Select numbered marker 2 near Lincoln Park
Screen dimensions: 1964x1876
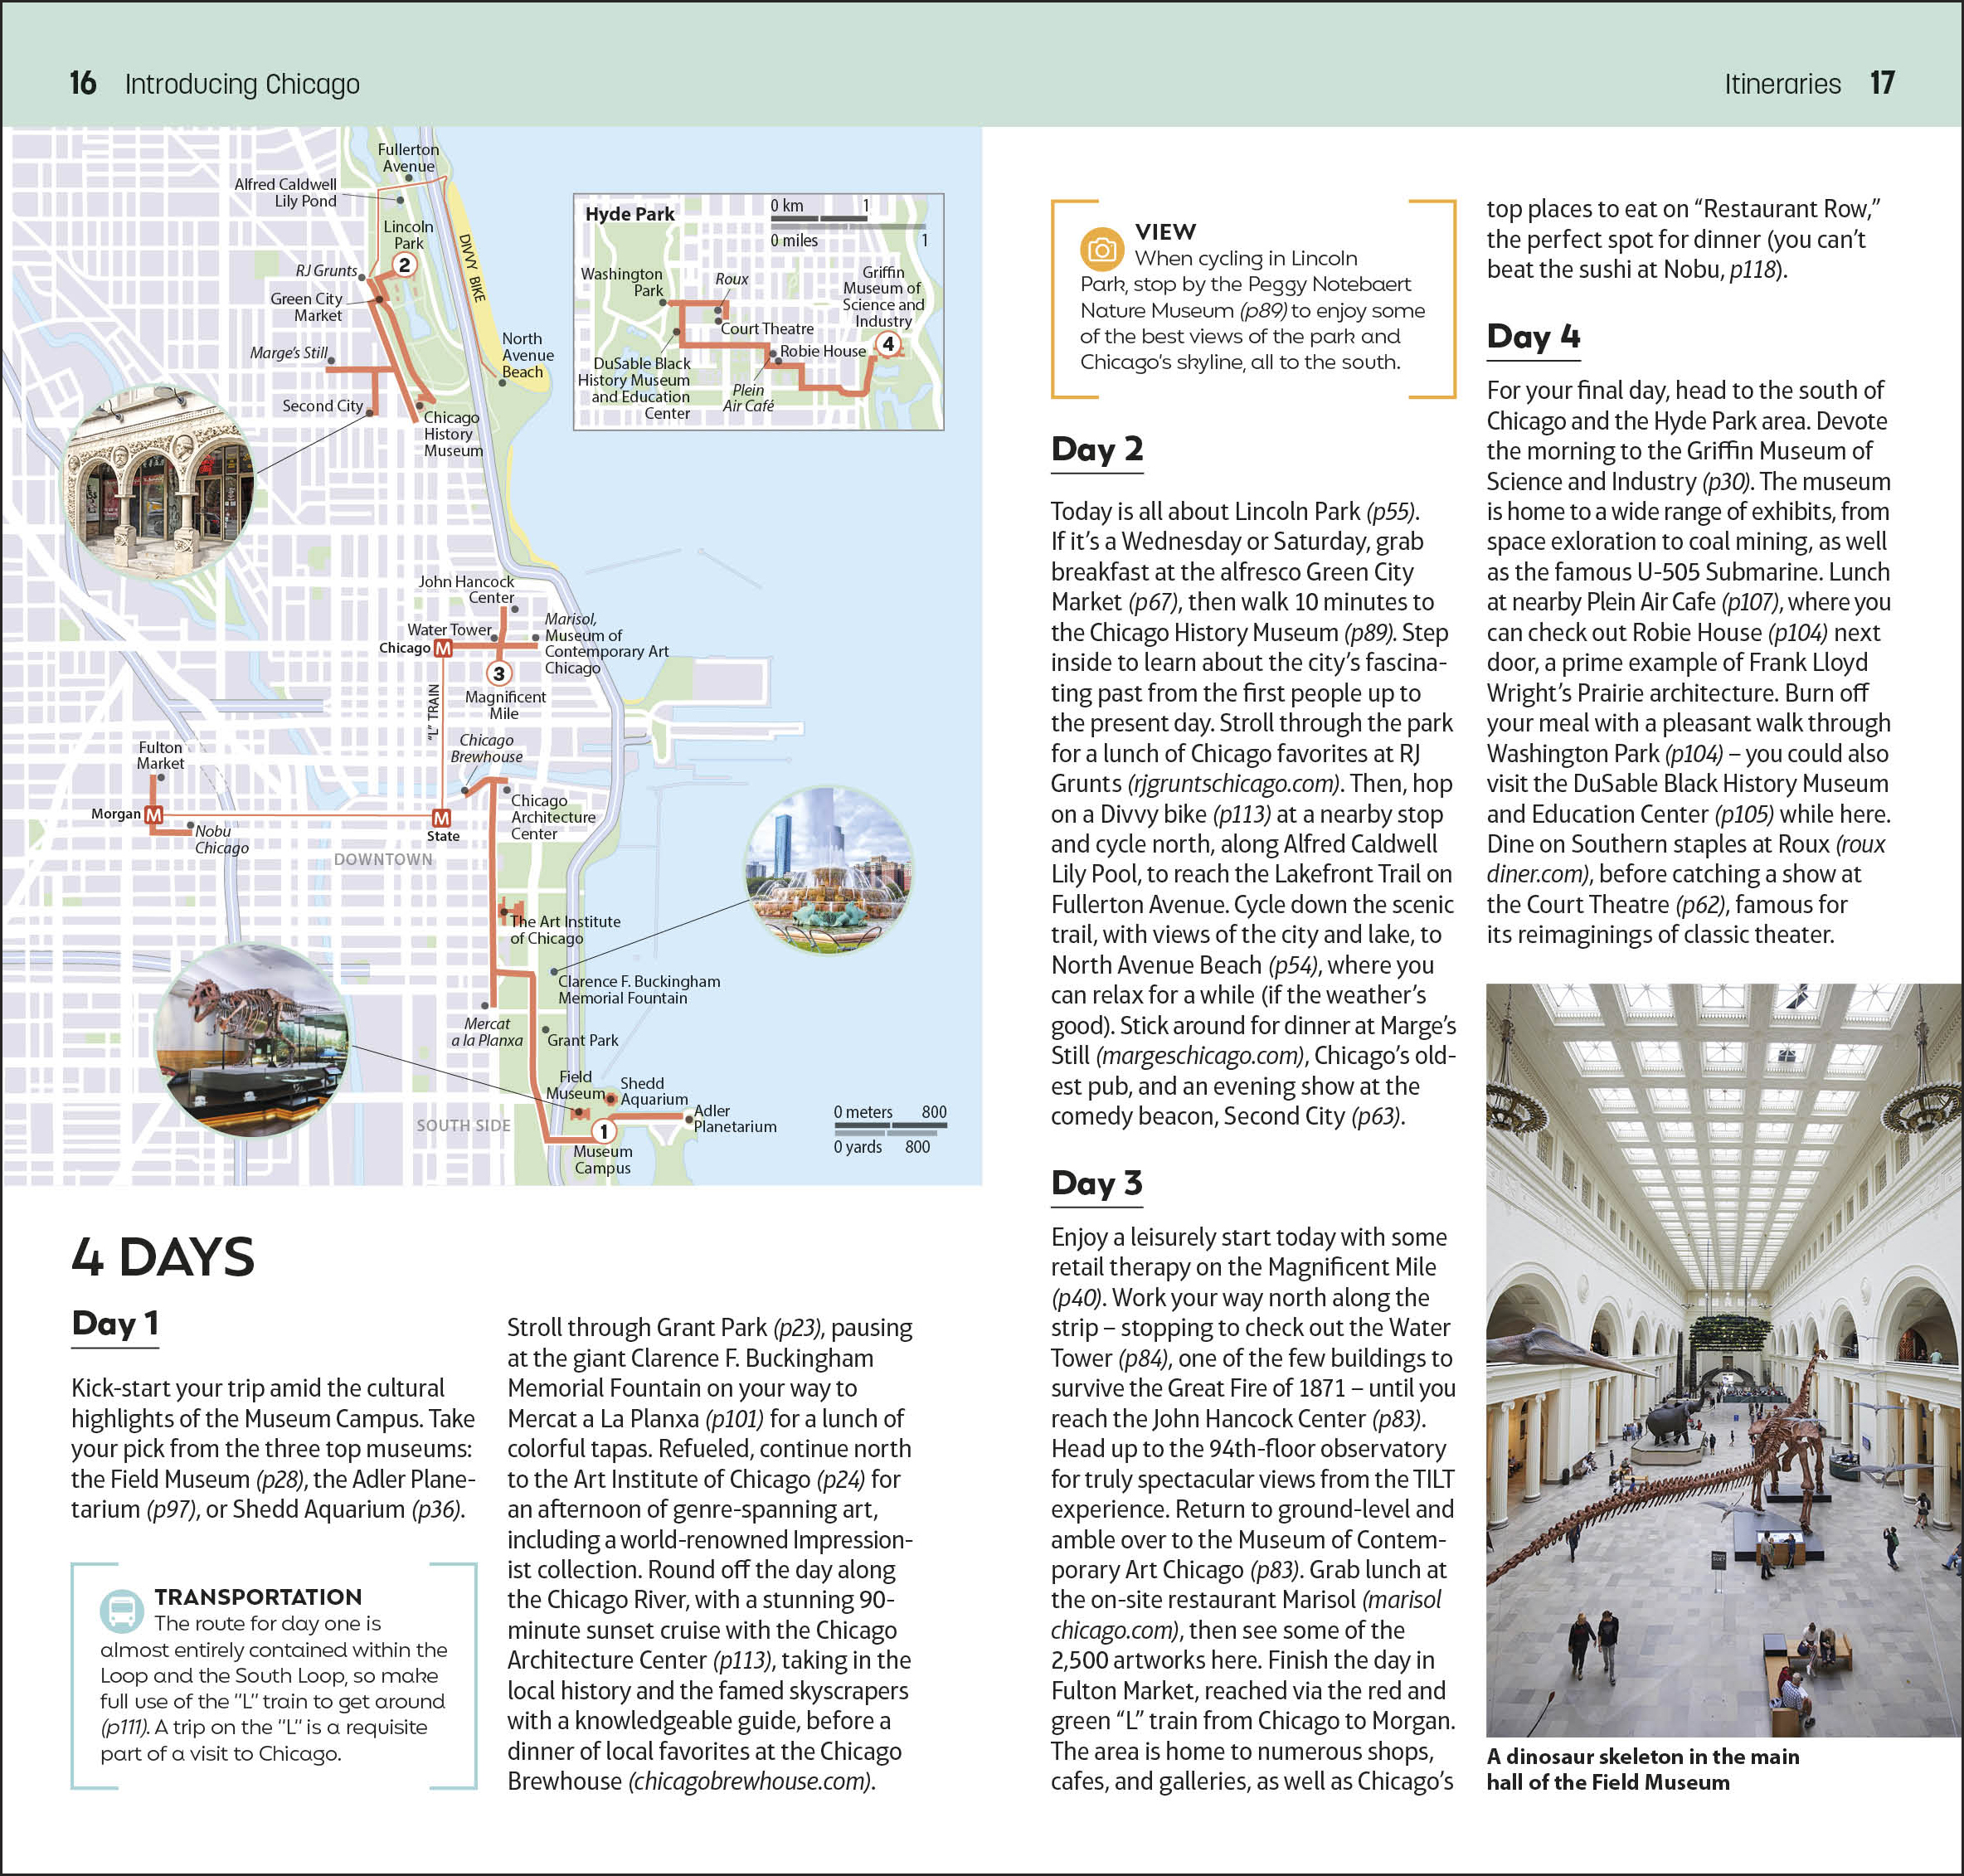tap(404, 267)
